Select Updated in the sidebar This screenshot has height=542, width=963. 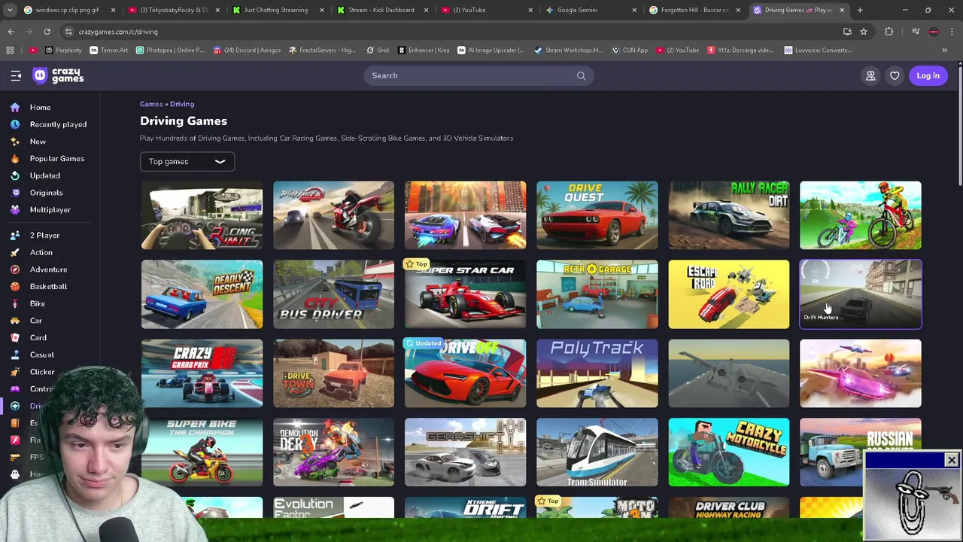44,175
